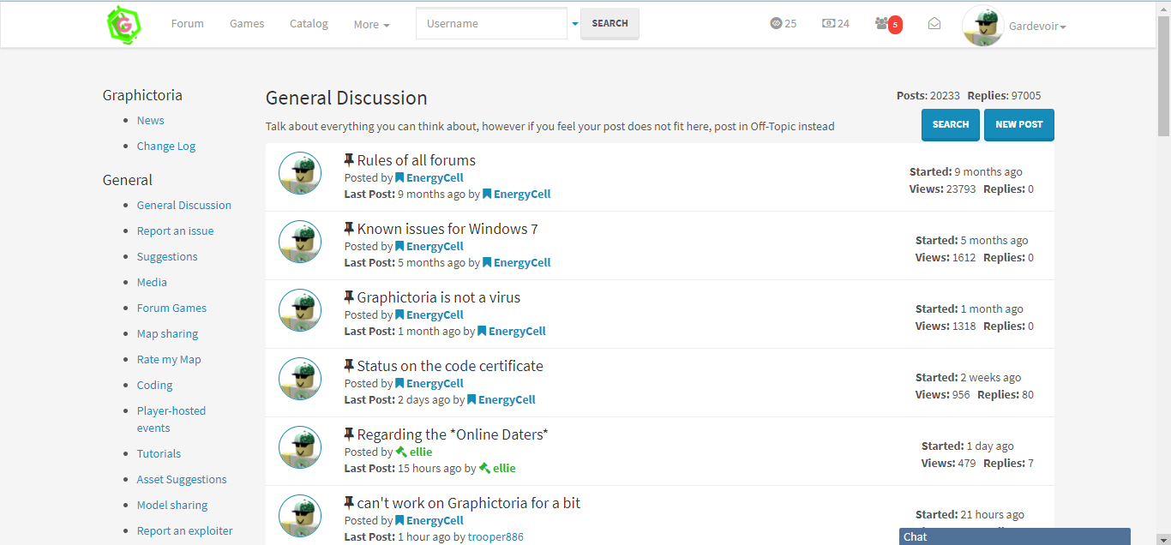
Task: Open the Suggestions forum link
Action: point(167,257)
